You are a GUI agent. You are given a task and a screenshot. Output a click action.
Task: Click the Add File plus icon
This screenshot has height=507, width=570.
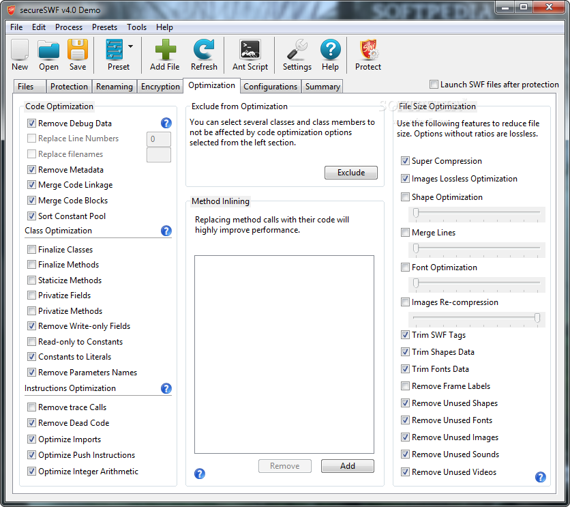(x=166, y=49)
